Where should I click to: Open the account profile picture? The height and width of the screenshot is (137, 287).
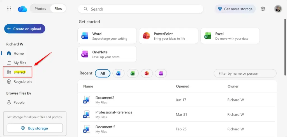pos(278,9)
